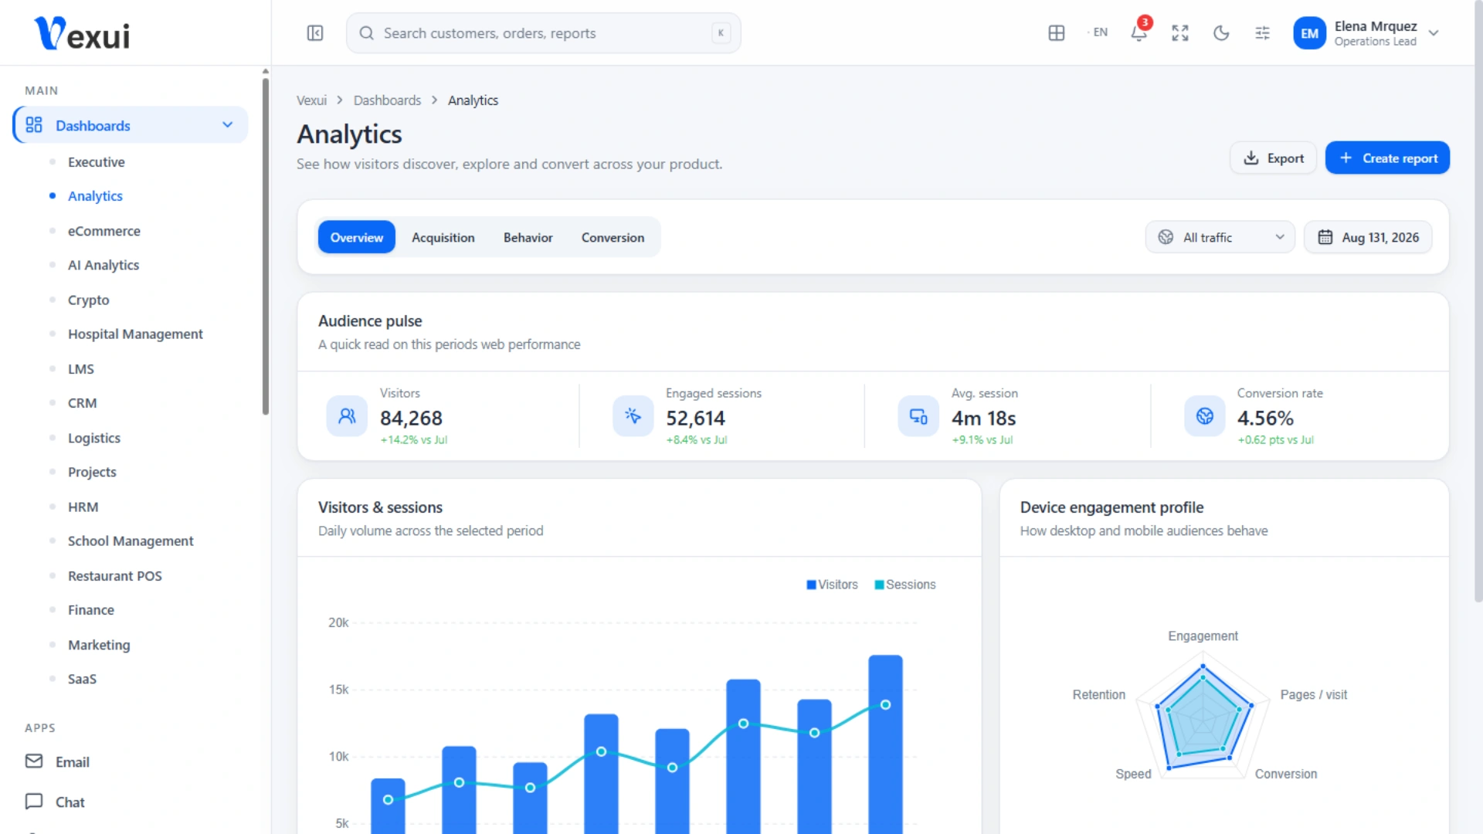Open the Logistics dashboard
Image resolution: width=1483 pixels, height=834 pixels.
click(x=93, y=438)
